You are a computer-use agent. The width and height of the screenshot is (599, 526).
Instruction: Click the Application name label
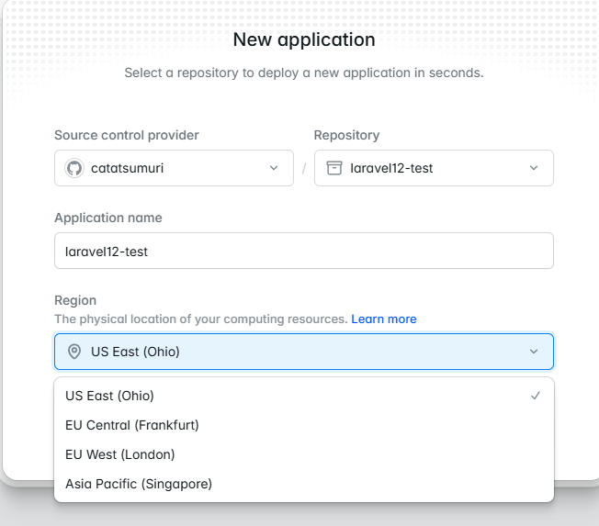coord(108,218)
